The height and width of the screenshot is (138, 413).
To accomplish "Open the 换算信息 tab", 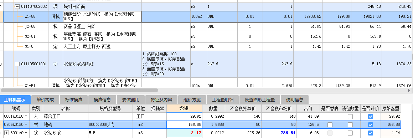I will (103, 100).
